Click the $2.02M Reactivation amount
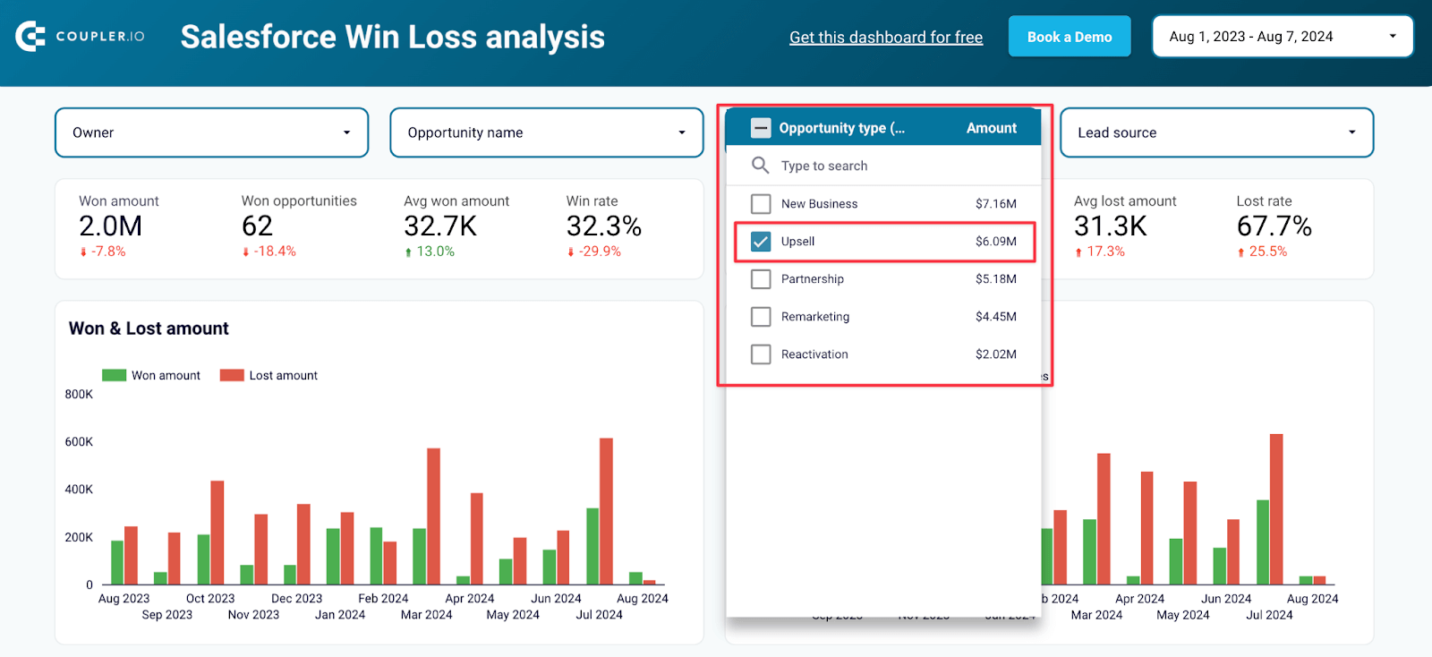The image size is (1432, 657). point(996,354)
